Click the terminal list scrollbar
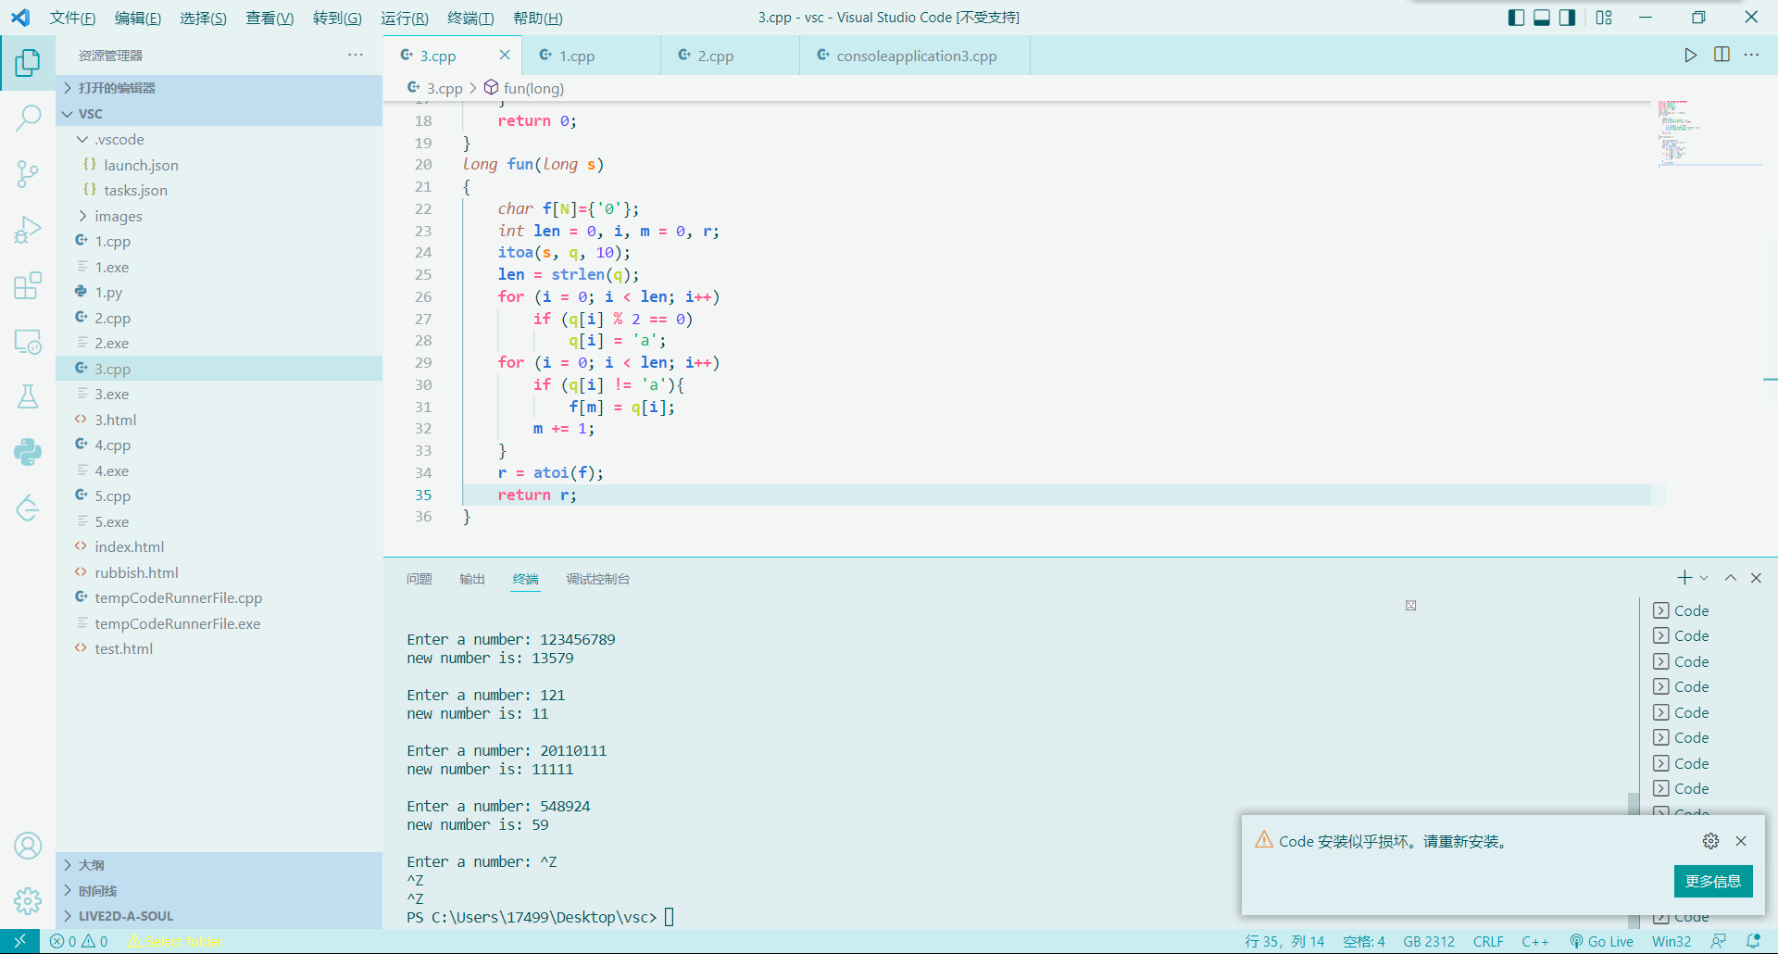The width and height of the screenshot is (1778, 954). (x=1634, y=860)
